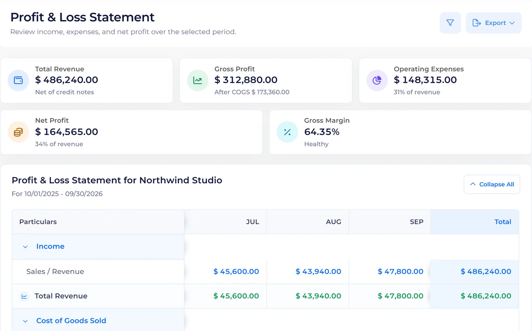Viewport: 532px width, 331px height.
Task: Click the Gross Margin percent icon
Action: [287, 132]
